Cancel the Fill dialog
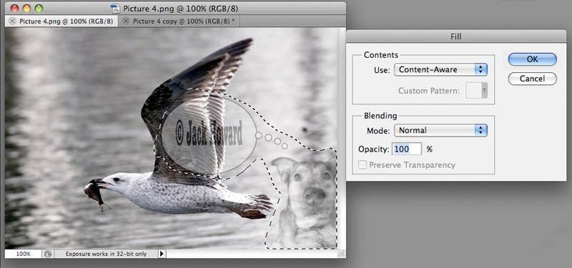572x268 pixels. (x=532, y=79)
